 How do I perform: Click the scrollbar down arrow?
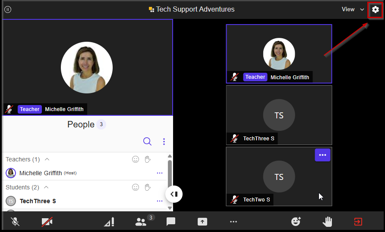tap(170, 208)
